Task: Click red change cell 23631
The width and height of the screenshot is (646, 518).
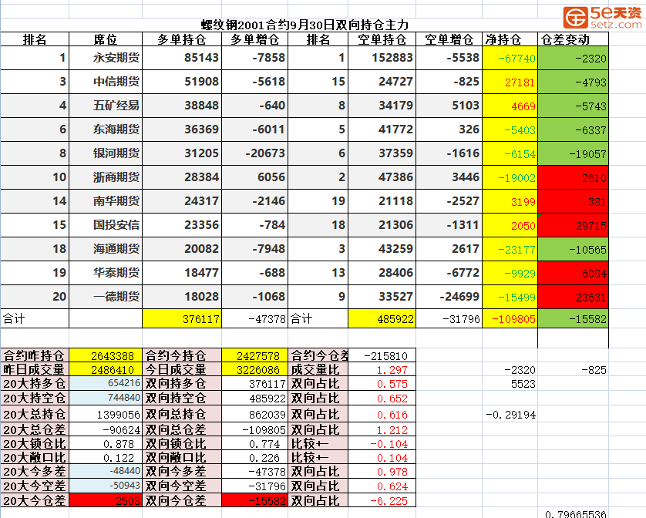Action: pos(573,297)
